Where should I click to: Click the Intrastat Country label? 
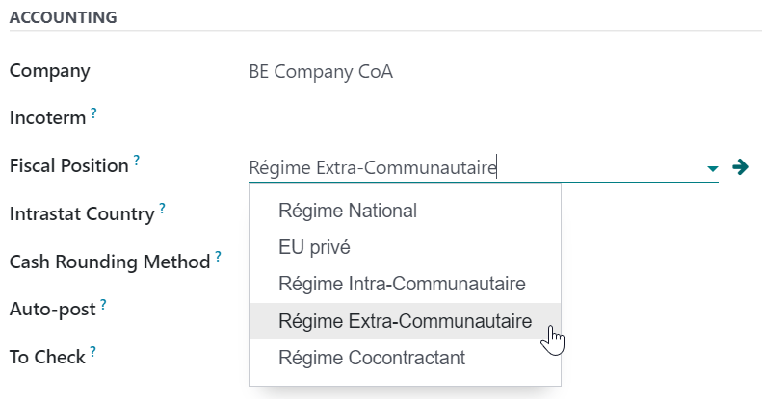click(x=82, y=213)
